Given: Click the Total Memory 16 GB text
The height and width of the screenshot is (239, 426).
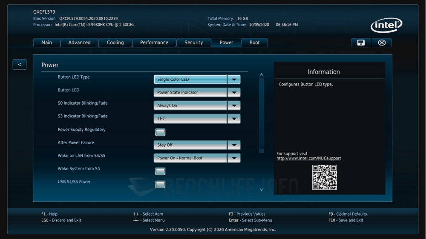Looking at the screenshot, I should [x=227, y=19].
